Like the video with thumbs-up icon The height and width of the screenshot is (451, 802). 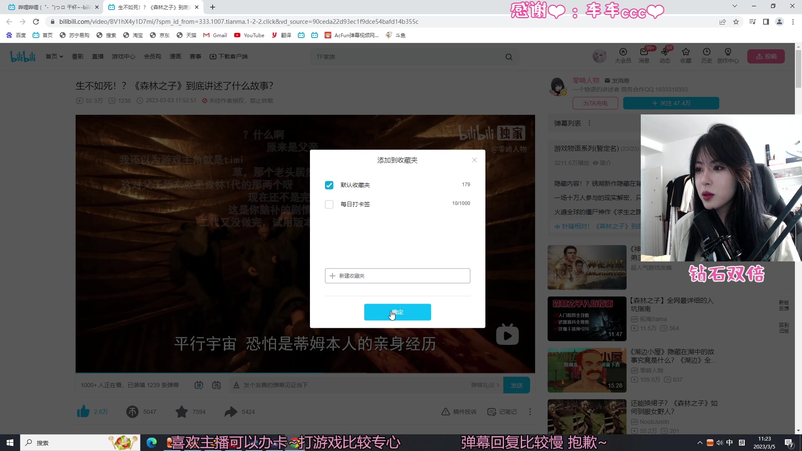click(83, 412)
